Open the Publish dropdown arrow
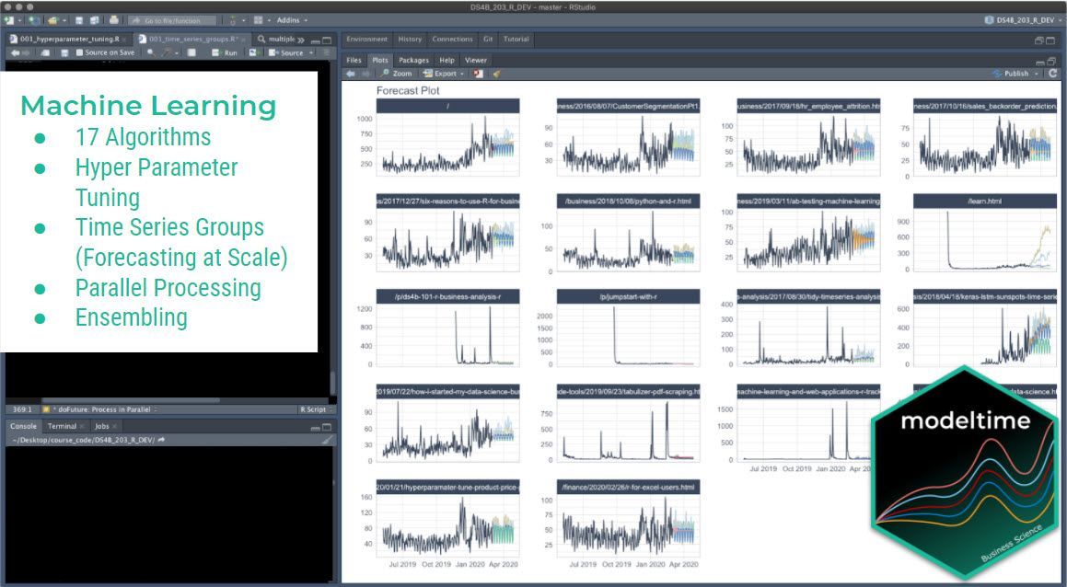The image size is (1067, 587). point(1038,74)
